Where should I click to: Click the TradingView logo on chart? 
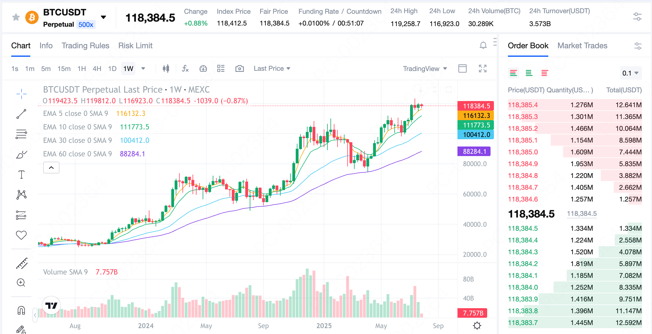click(51, 305)
